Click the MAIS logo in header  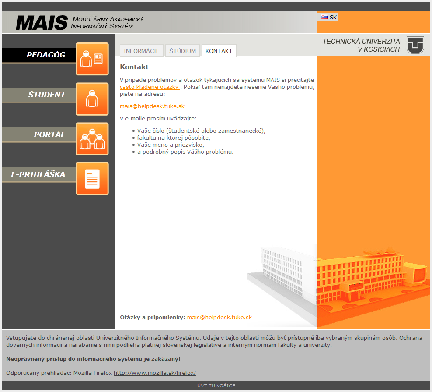pos(42,22)
